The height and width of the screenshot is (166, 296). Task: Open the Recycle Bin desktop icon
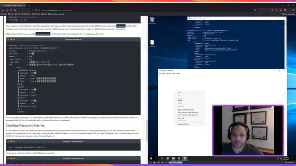pos(152,20)
